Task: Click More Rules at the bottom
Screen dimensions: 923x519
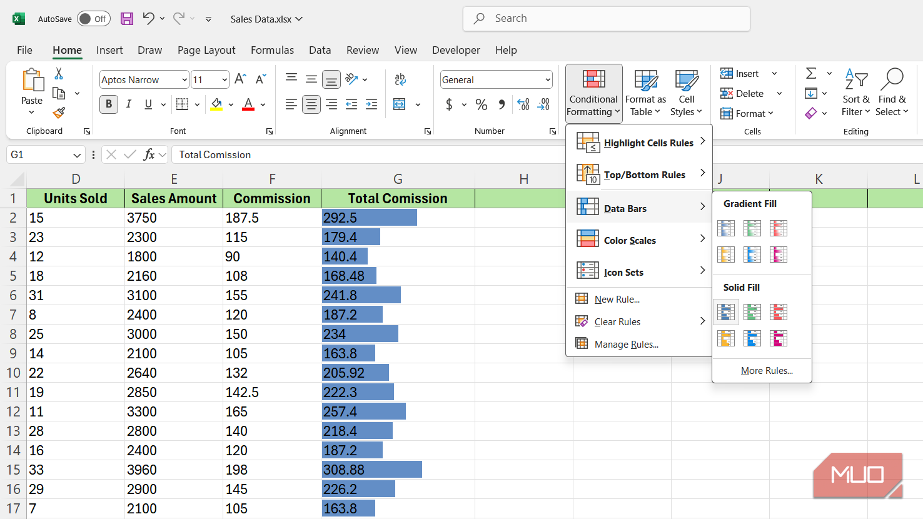Action: 766,371
